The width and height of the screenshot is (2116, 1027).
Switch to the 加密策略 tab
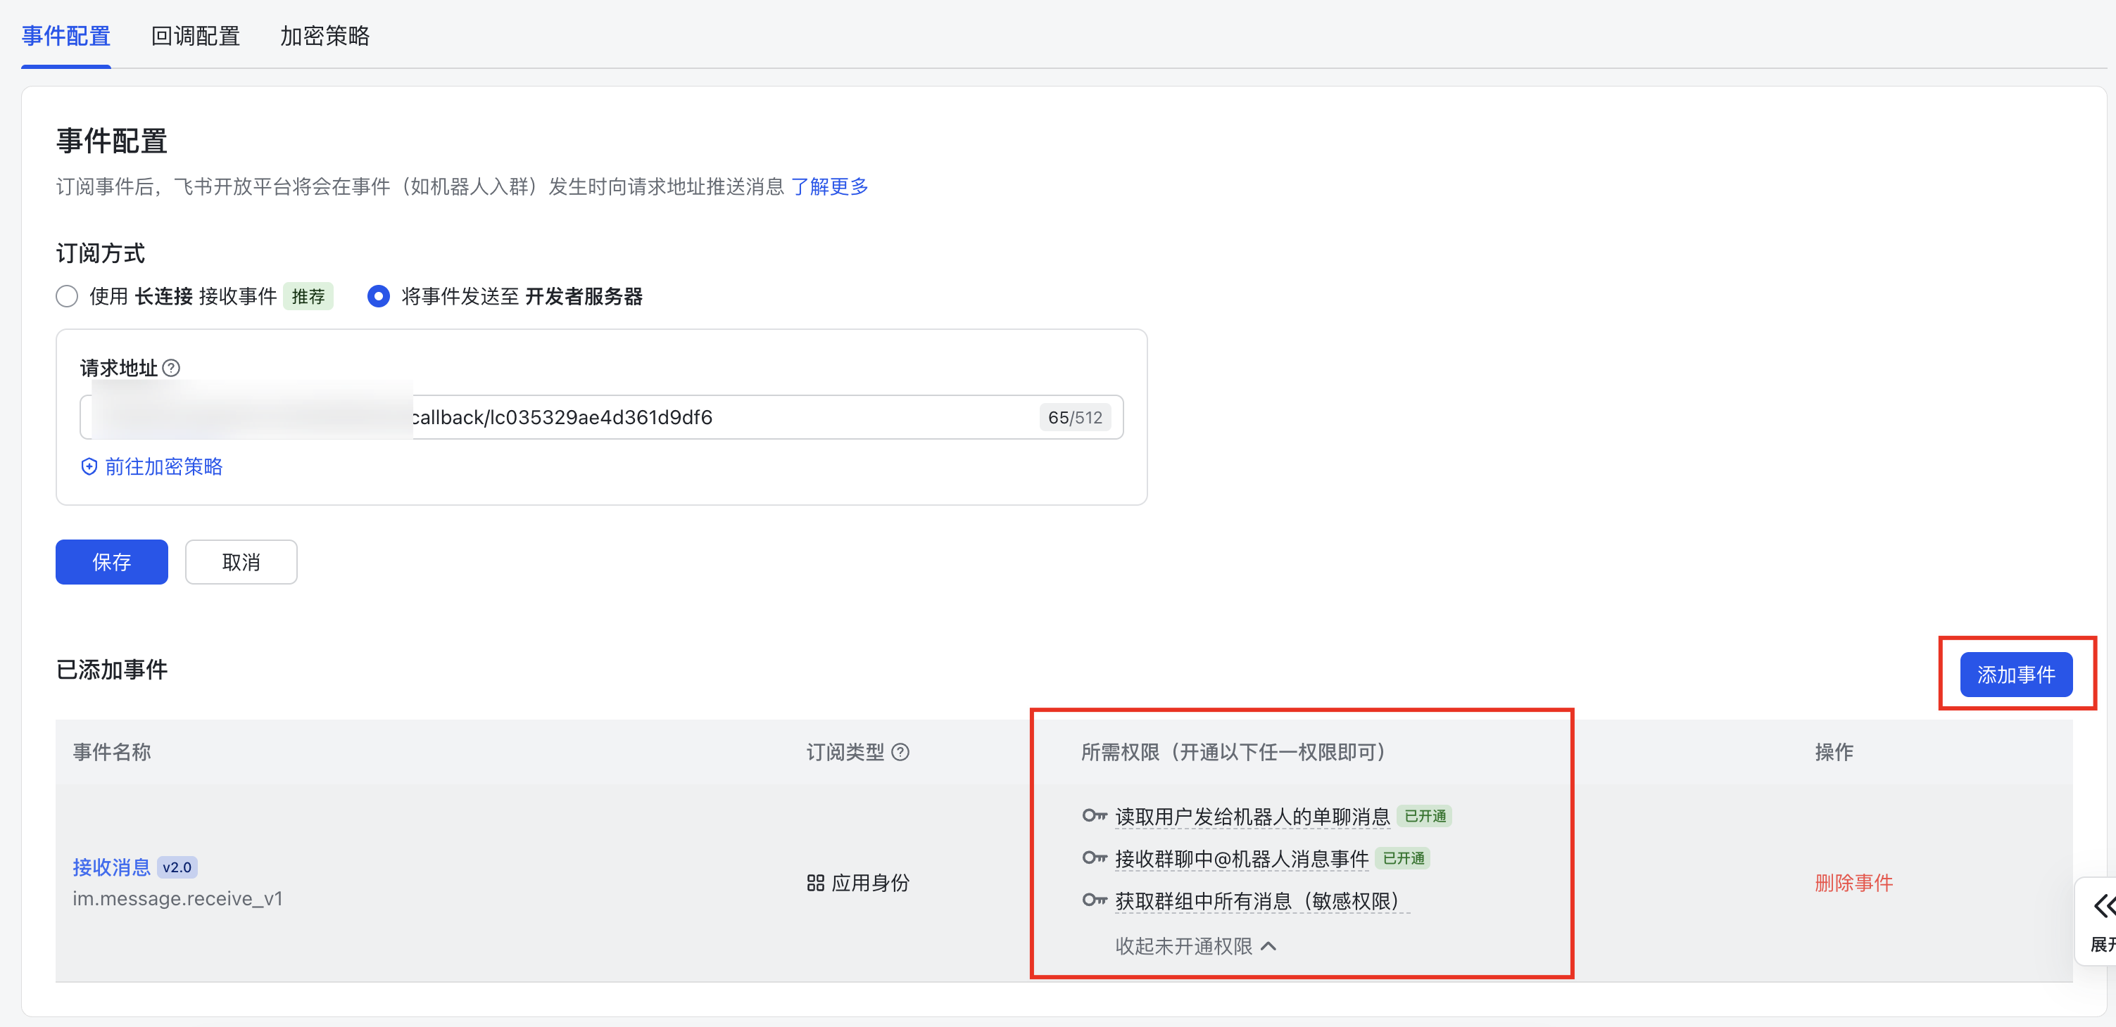[325, 36]
